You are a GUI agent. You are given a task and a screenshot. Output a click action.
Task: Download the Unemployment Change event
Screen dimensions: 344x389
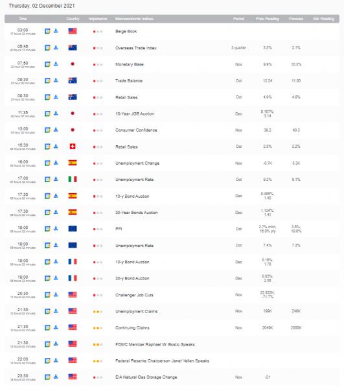point(56,163)
